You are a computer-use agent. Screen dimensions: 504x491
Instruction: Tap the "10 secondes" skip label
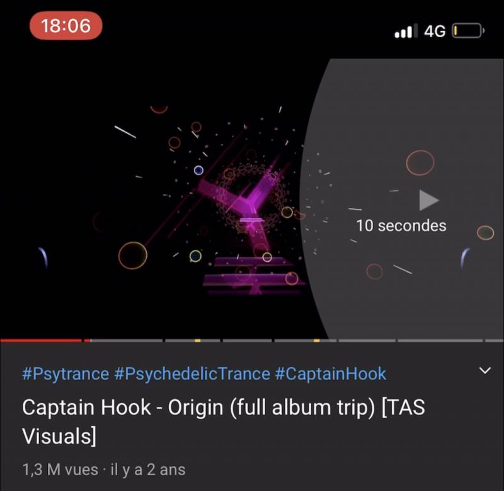(401, 226)
